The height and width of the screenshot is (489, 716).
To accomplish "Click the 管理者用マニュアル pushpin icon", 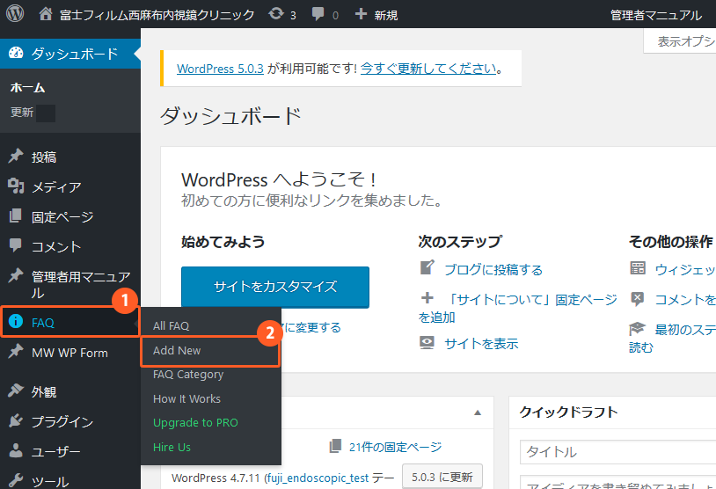I will pos(16,275).
